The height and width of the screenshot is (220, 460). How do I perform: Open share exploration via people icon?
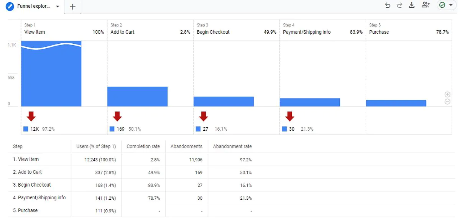point(426,5)
